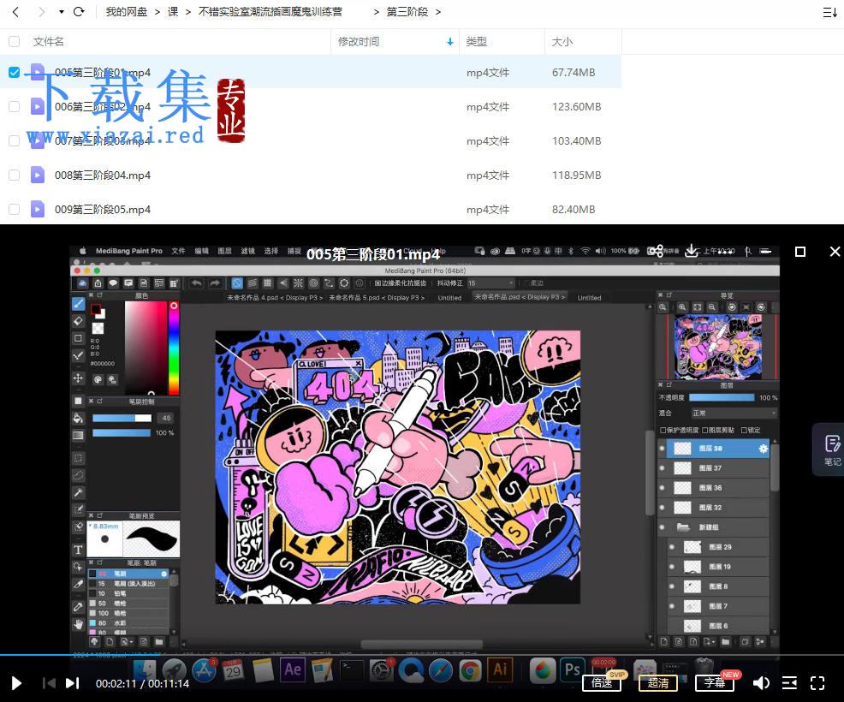Screen dimensions: 844x702
Task: Enter fullscreen mode in the player
Action: click(x=817, y=683)
